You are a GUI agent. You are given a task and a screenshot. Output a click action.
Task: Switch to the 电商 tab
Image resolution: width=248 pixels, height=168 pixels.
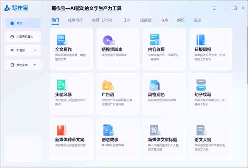[164, 20]
